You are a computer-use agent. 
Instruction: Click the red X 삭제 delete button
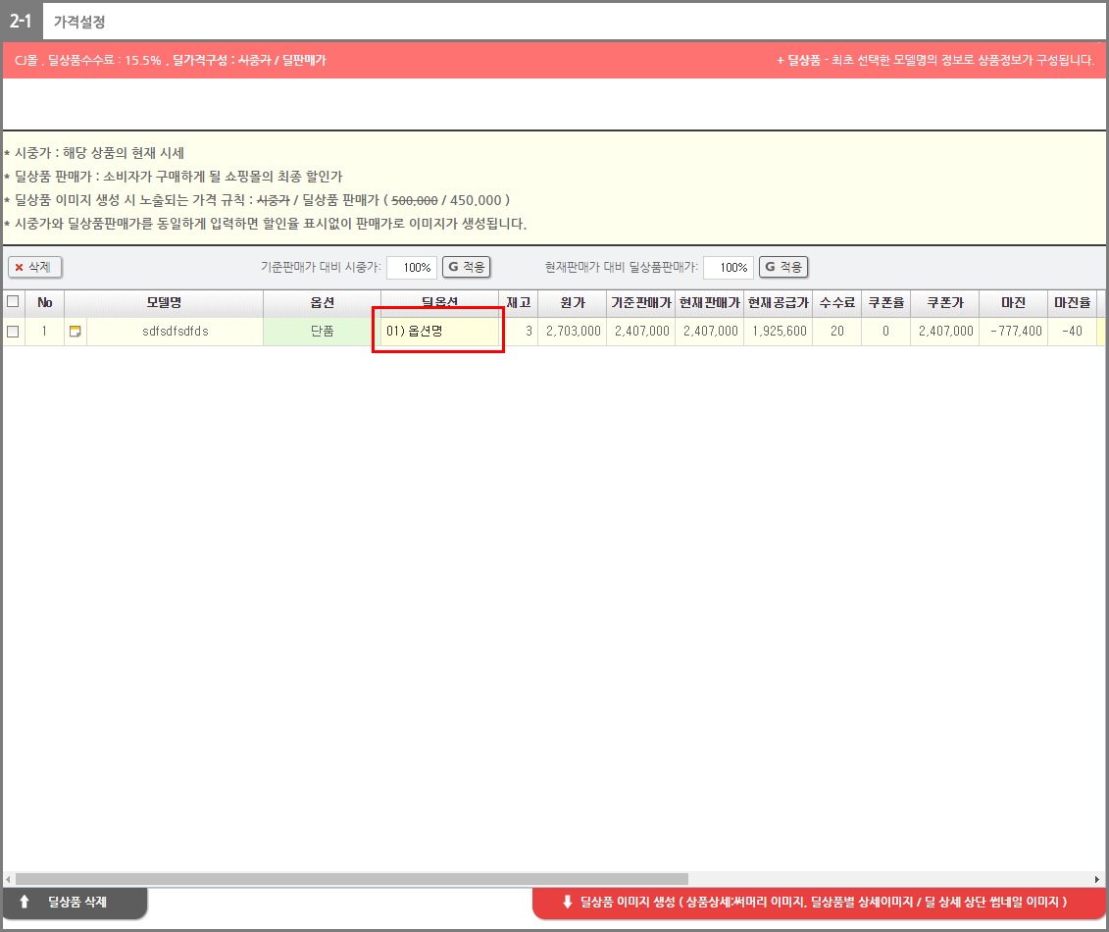click(35, 267)
